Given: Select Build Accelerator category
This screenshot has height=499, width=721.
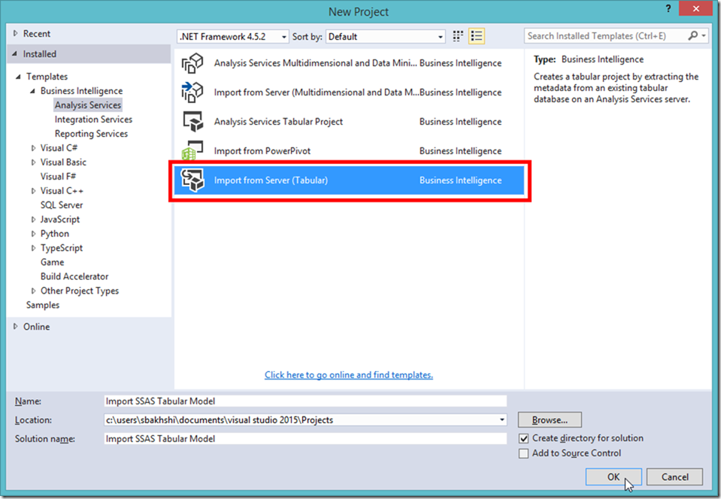Looking at the screenshot, I should (x=74, y=276).
